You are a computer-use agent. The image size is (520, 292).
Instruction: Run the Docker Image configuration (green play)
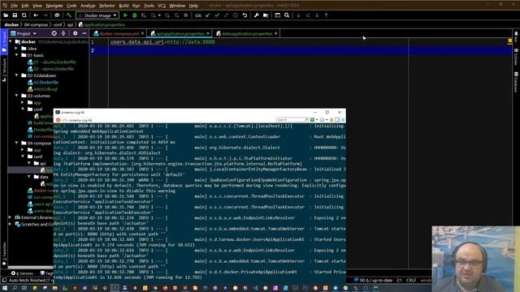125,15
